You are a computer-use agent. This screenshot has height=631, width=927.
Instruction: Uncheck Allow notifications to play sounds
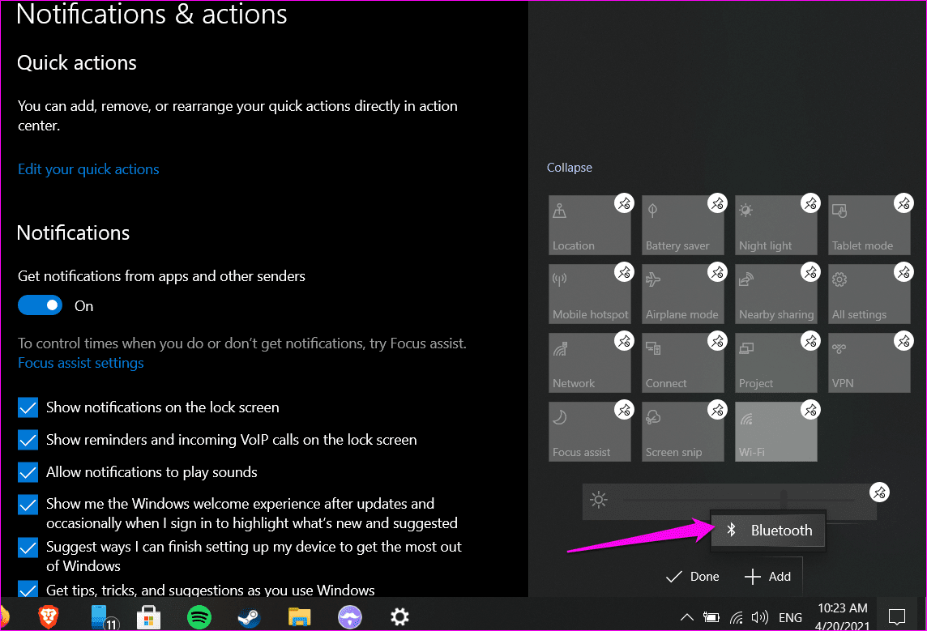[x=28, y=472]
